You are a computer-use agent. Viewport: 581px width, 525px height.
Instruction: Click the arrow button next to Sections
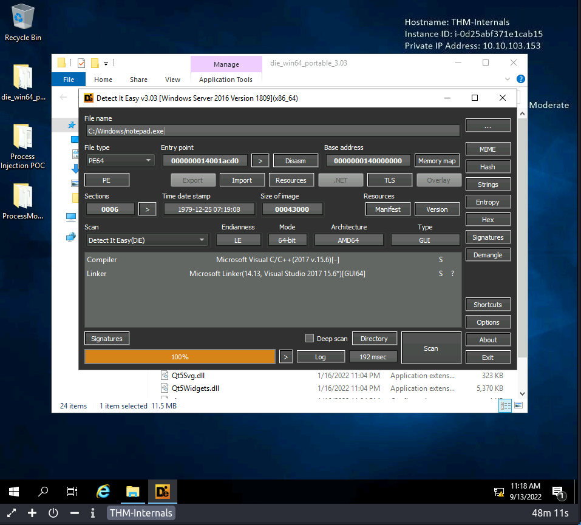point(147,209)
